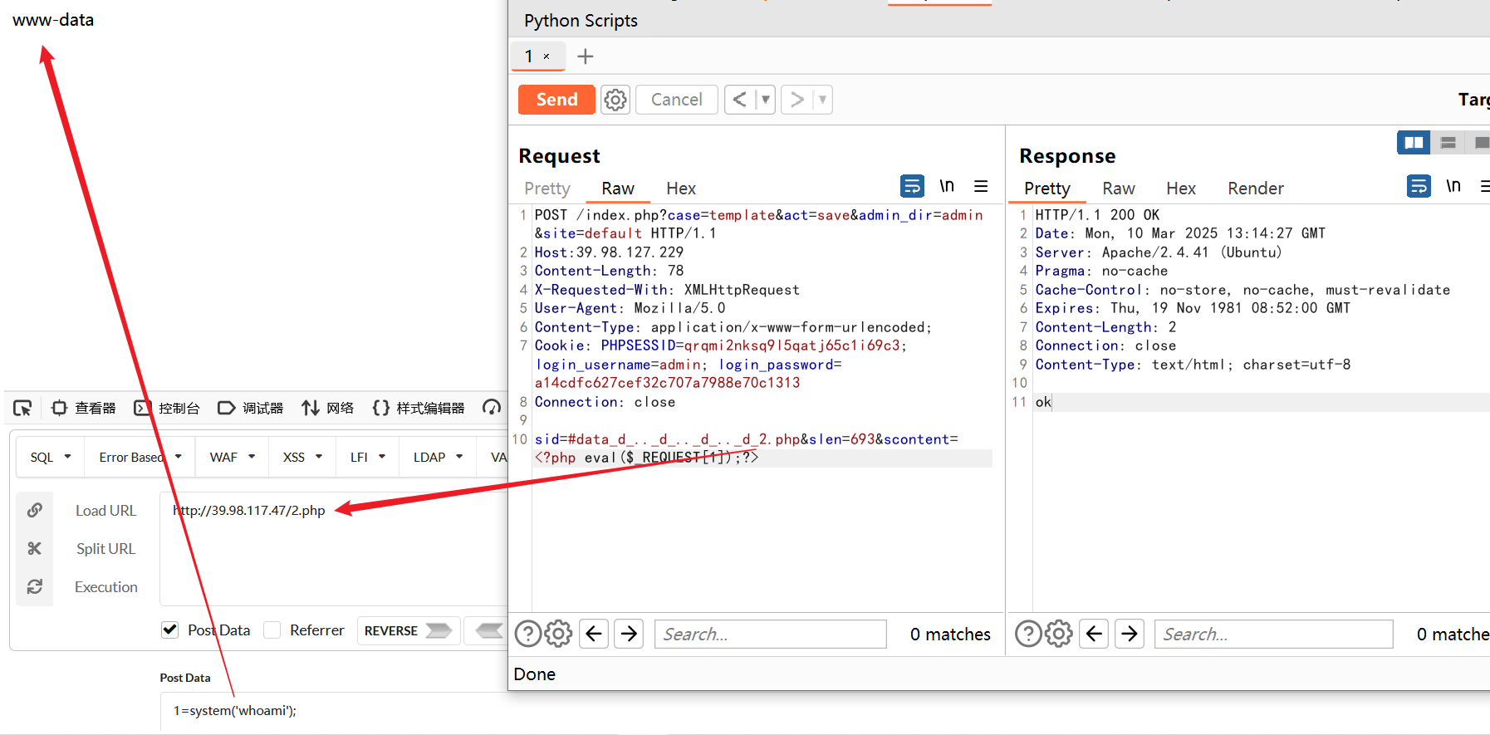
Task: Click the Load URL link icon
Action: (x=35, y=510)
